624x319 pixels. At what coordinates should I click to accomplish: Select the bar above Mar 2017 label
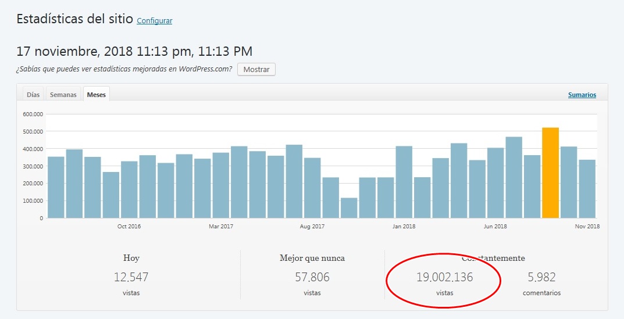pyautogui.click(x=220, y=185)
